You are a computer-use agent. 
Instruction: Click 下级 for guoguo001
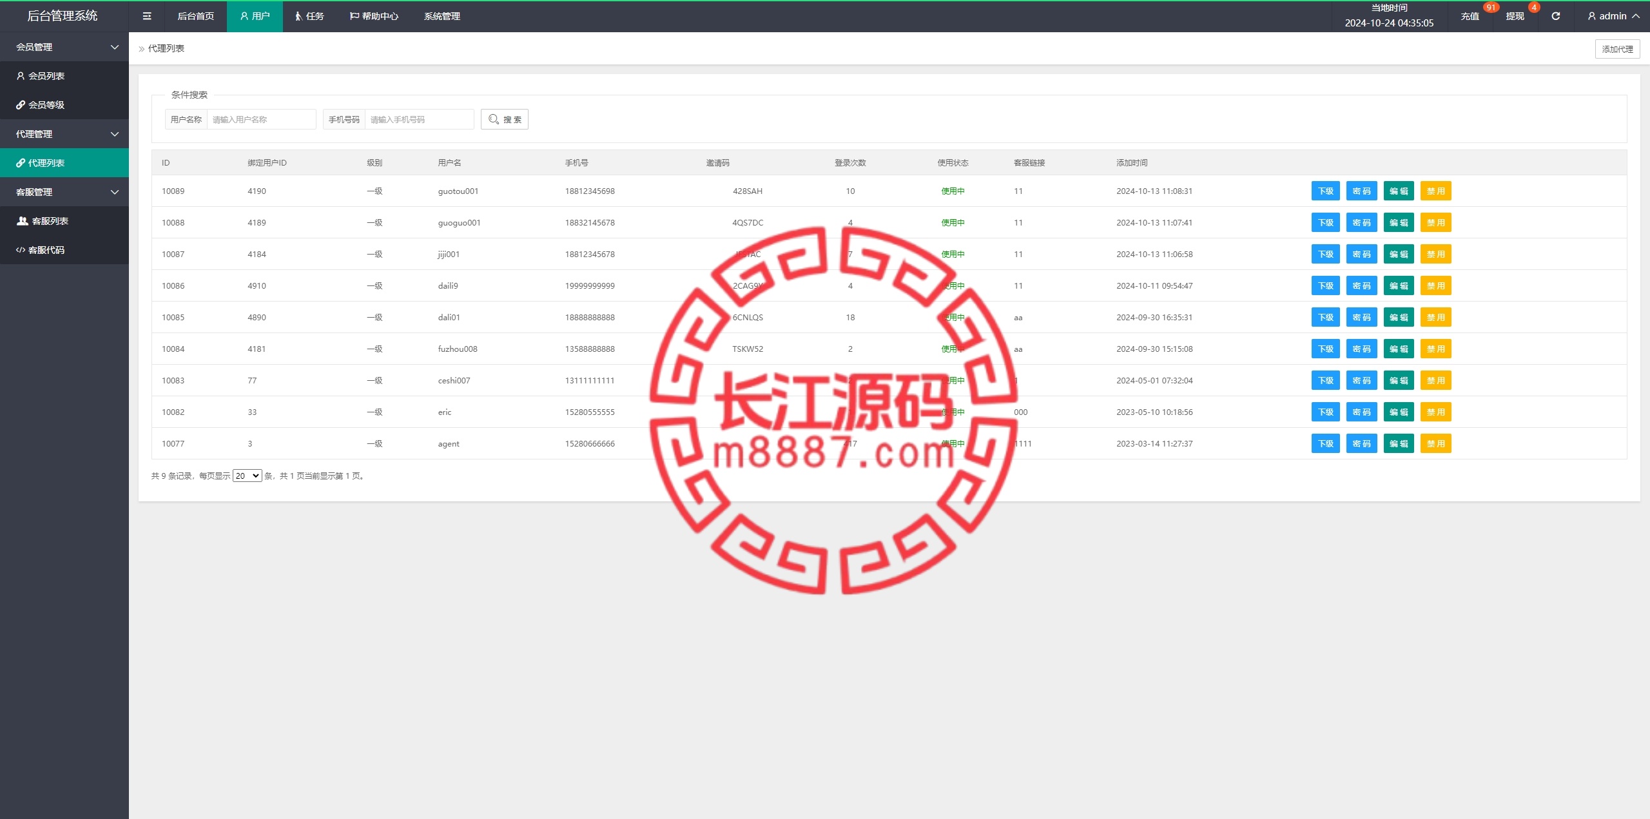click(x=1325, y=222)
